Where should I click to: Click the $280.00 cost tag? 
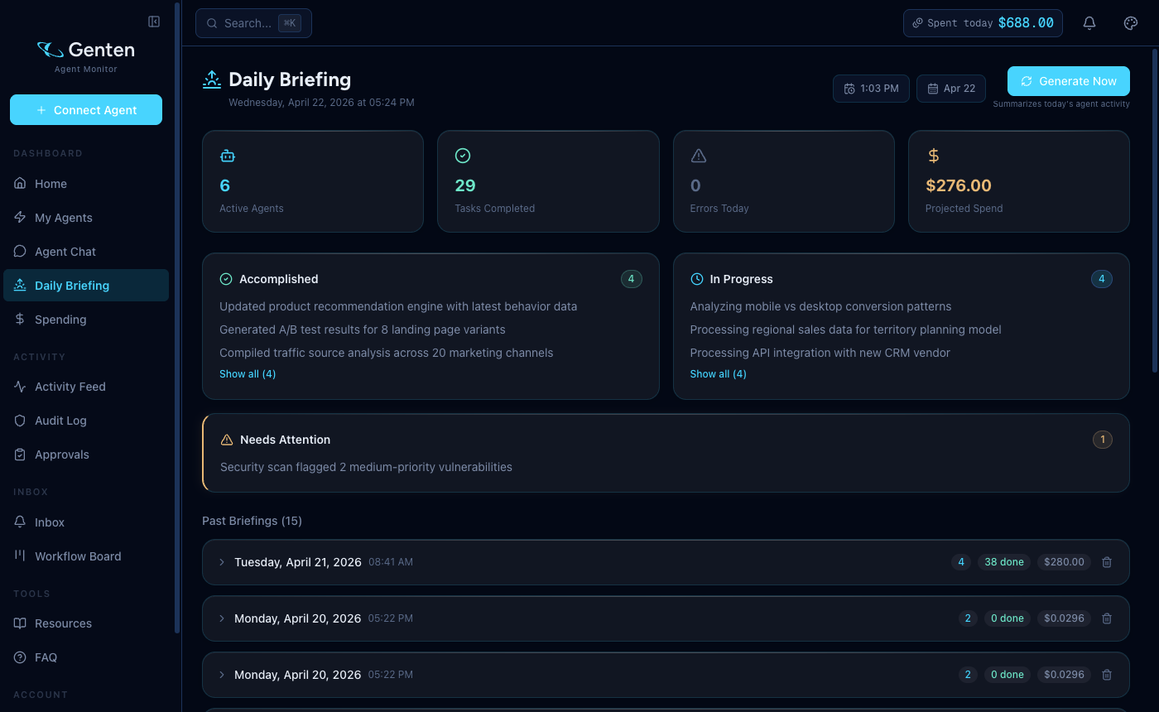coord(1064,562)
